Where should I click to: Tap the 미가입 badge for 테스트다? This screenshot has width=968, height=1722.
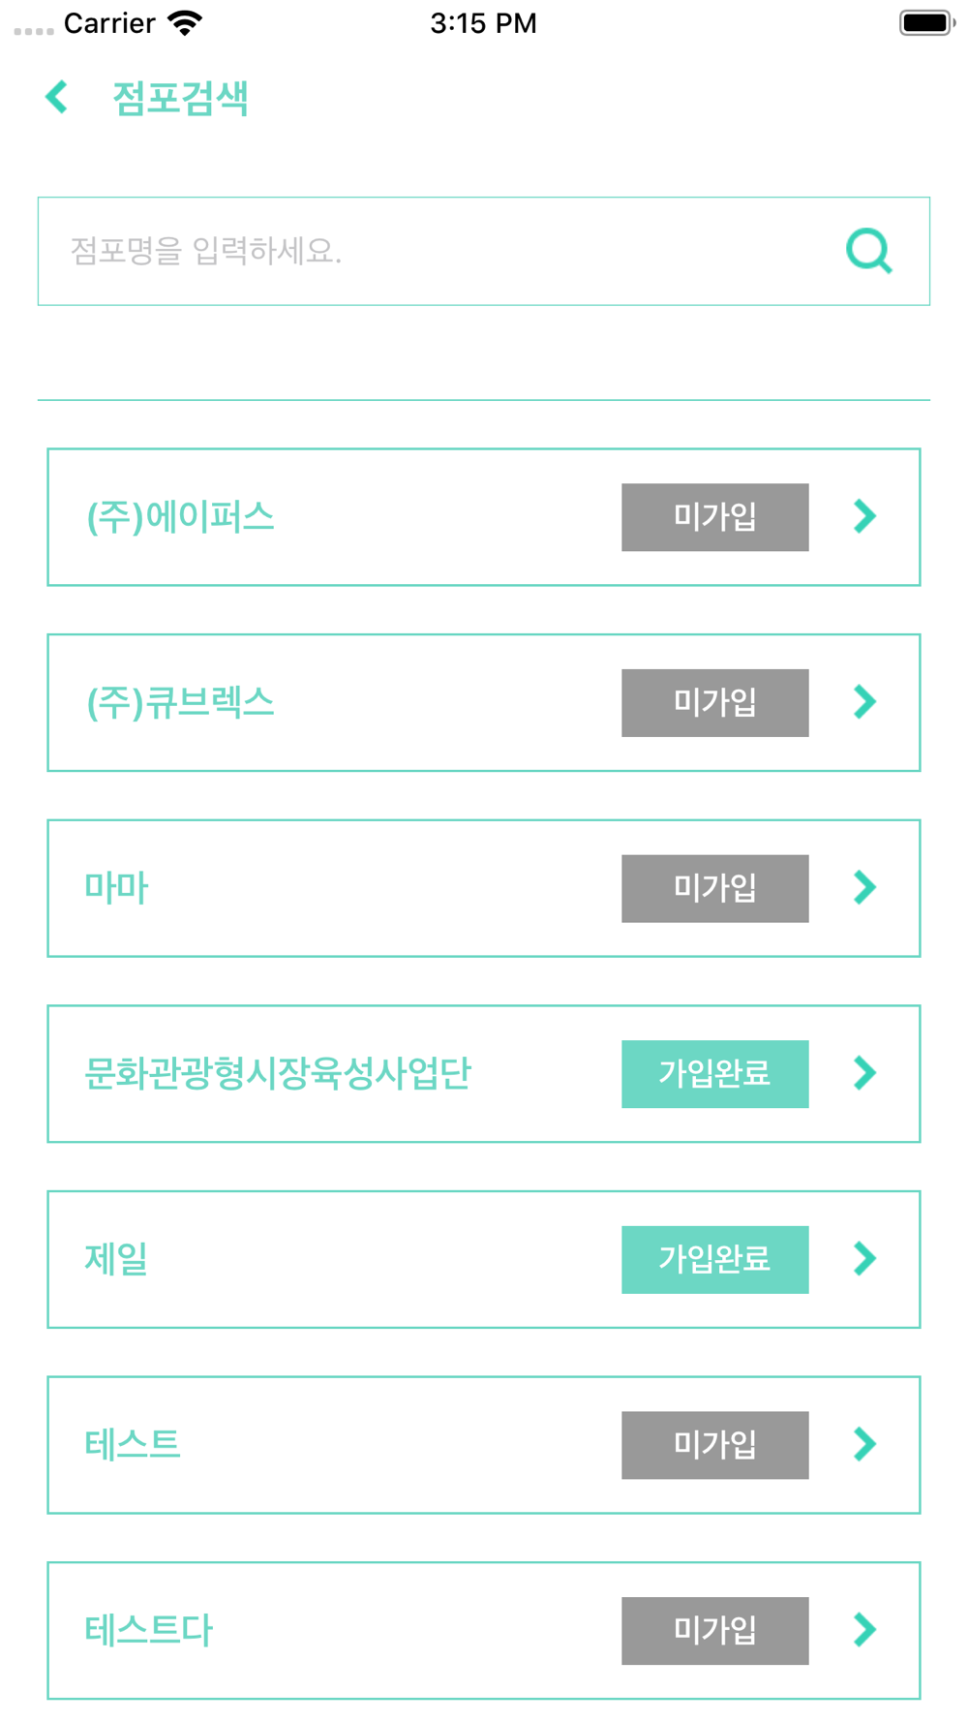pyautogui.click(x=715, y=1631)
